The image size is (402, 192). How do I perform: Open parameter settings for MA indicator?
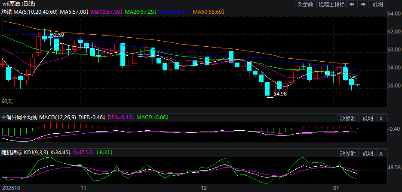[305, 4]
